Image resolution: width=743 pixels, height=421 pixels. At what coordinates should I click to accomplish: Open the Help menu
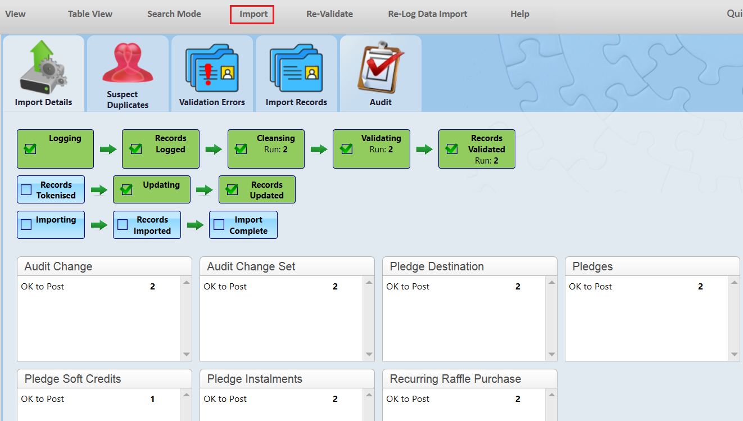[x=520, y=14]
